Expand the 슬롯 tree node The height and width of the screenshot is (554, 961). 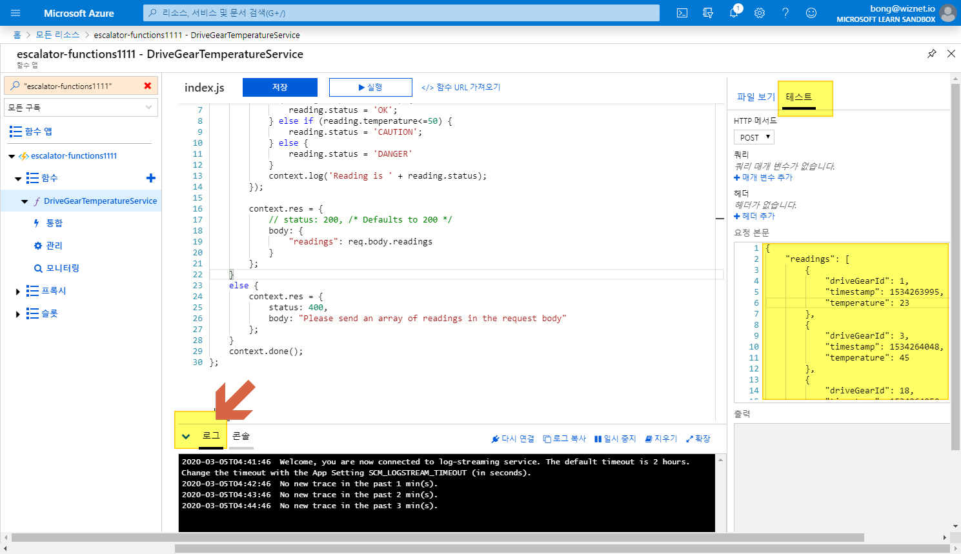pyautogui.click(x=18, y=314)
